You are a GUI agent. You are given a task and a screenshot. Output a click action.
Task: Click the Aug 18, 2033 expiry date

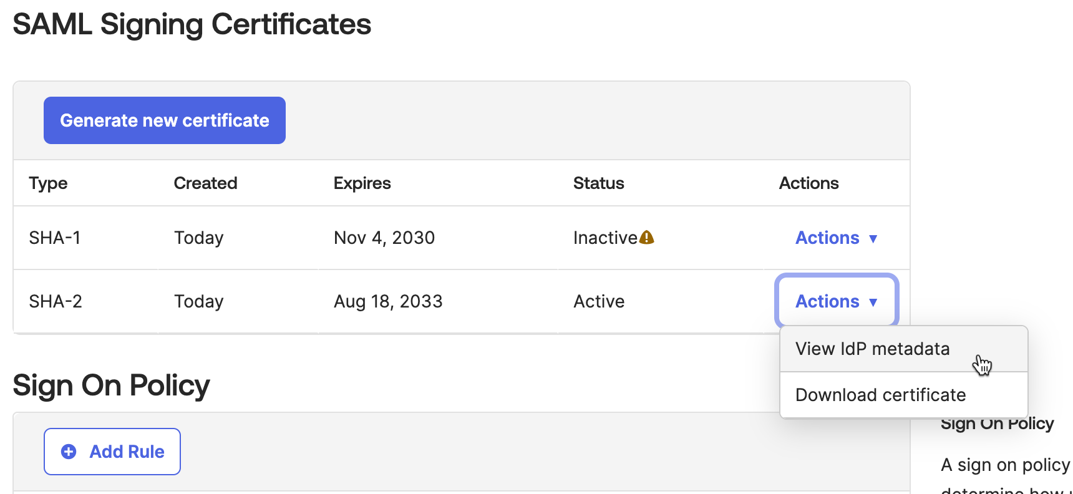click(x=388, y=301)
